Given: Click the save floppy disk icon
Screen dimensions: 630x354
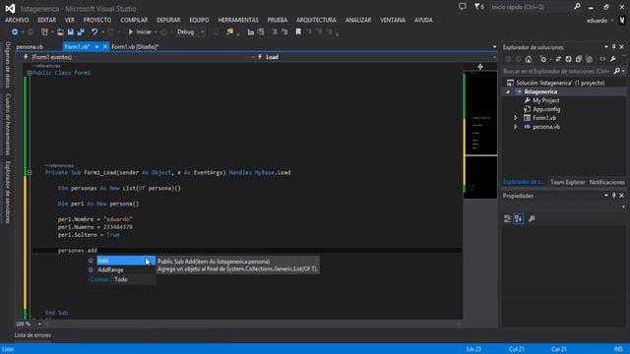Looking at the screenshot, I should (x=71, y=31).
